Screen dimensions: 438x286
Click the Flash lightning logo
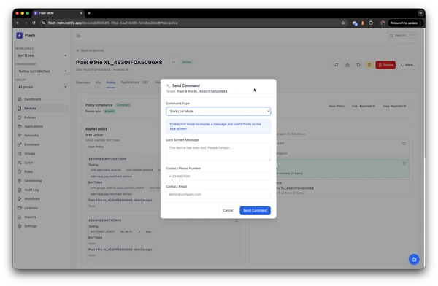pyautogui.click(x=19, y=36)
